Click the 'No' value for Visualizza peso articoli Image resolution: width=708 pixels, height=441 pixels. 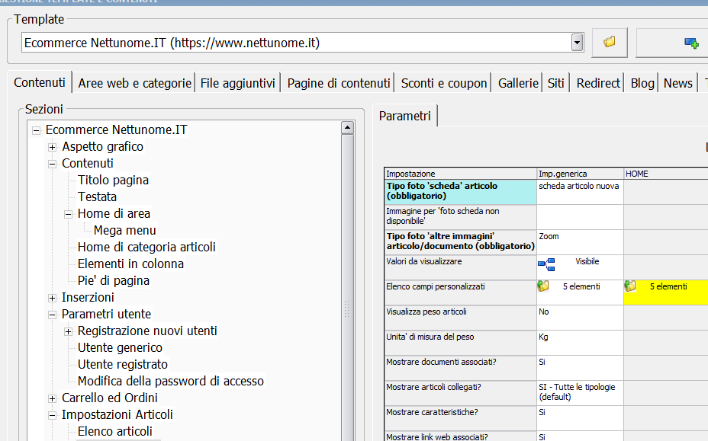point(581,318)
